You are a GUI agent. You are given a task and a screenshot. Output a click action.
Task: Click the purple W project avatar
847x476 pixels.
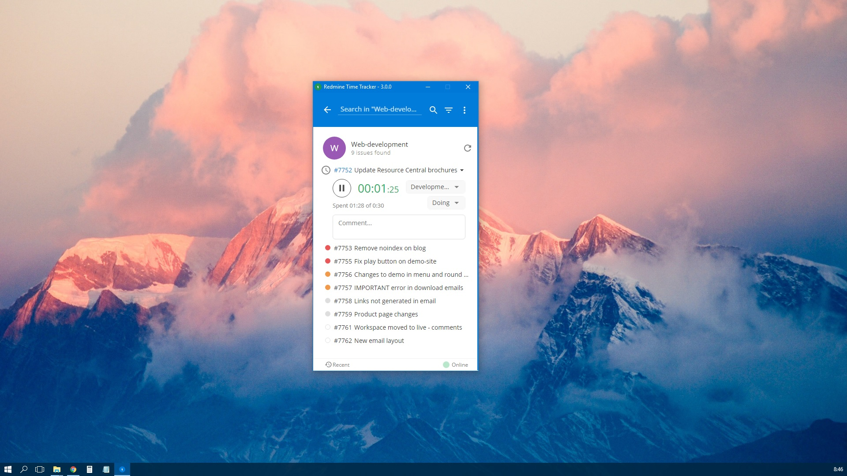[334, 148]
